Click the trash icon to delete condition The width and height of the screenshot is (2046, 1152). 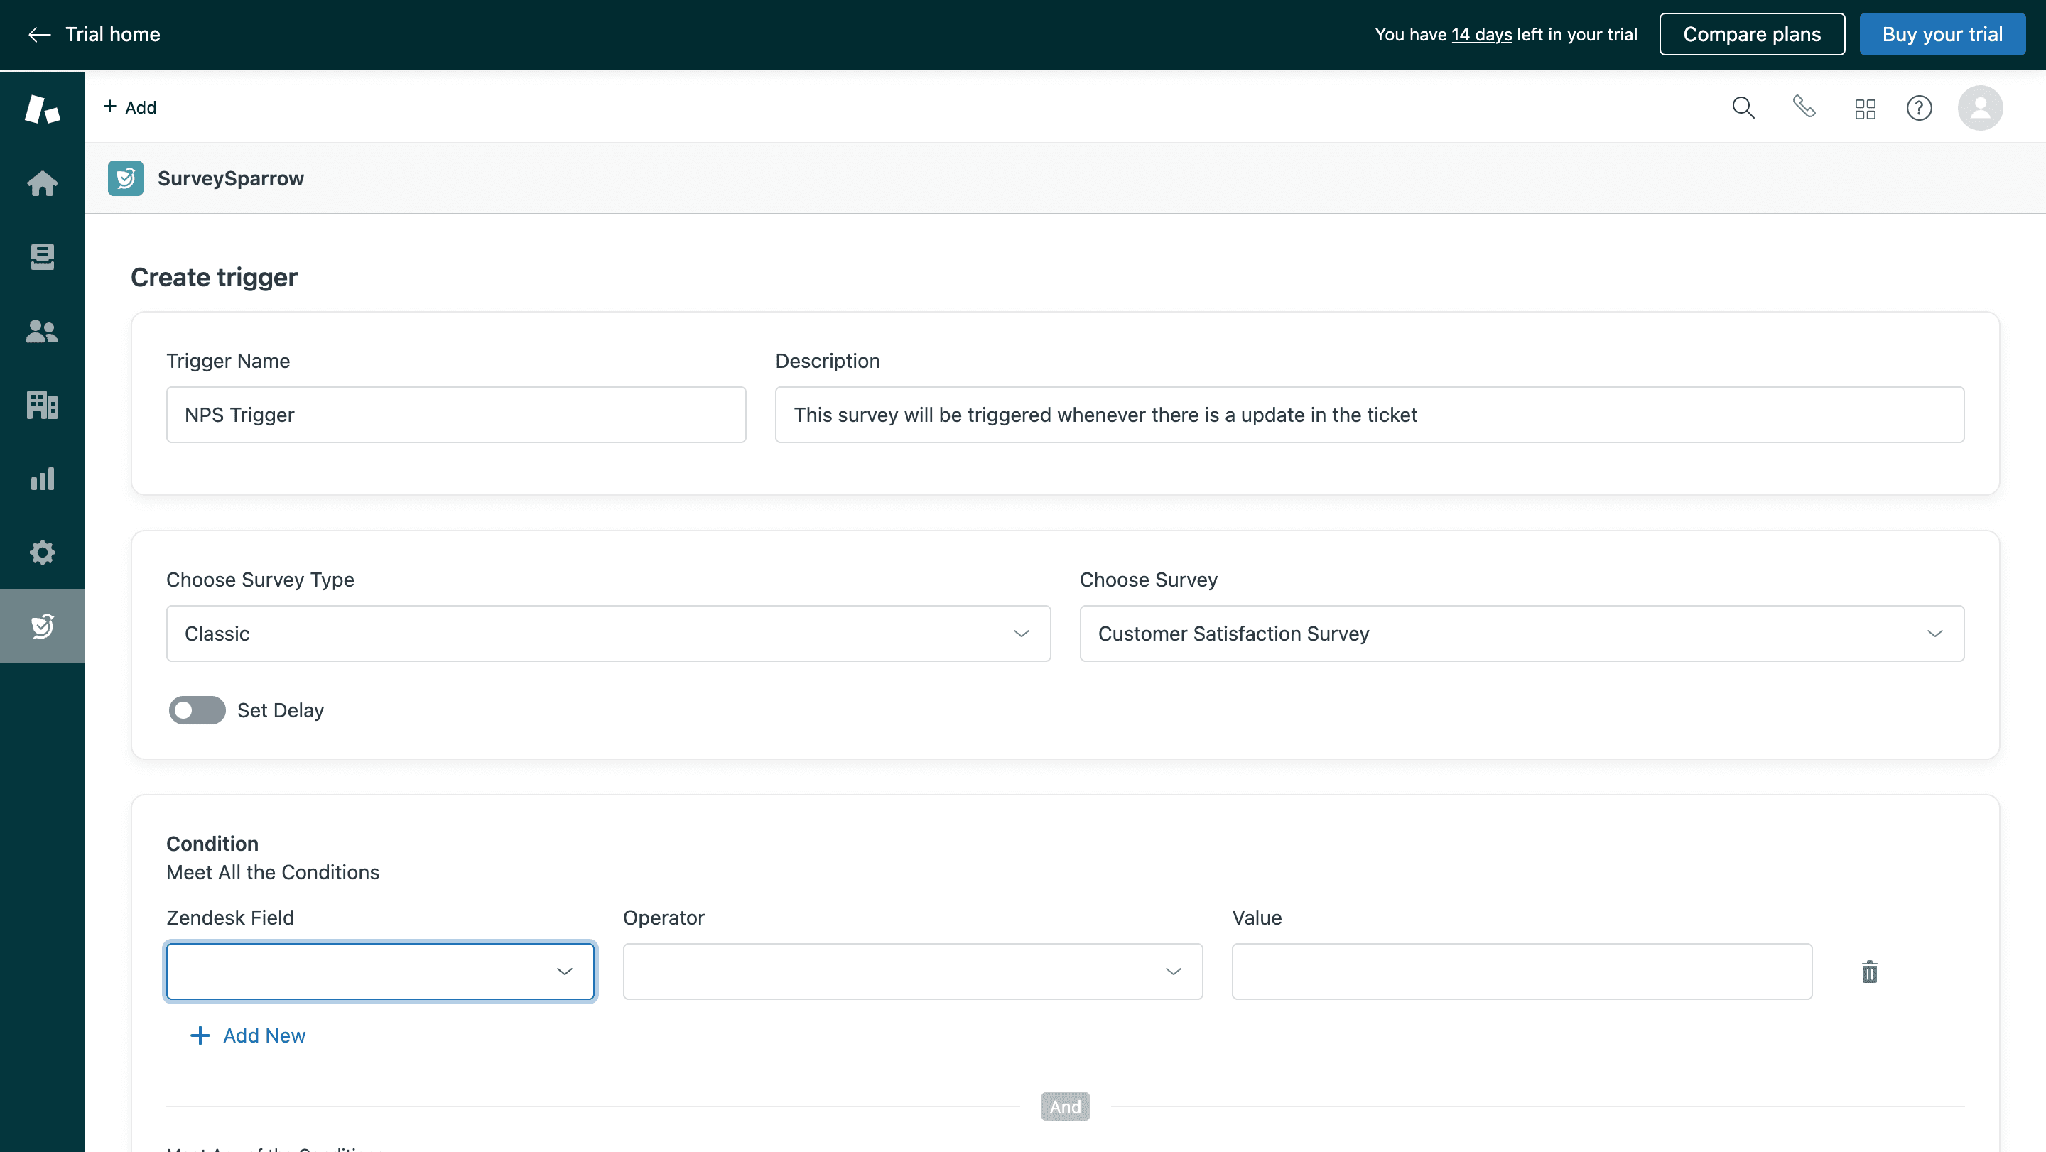tap(1869, 972)
